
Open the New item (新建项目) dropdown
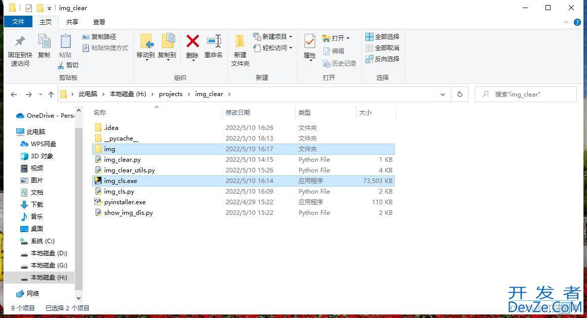(273, 37)
